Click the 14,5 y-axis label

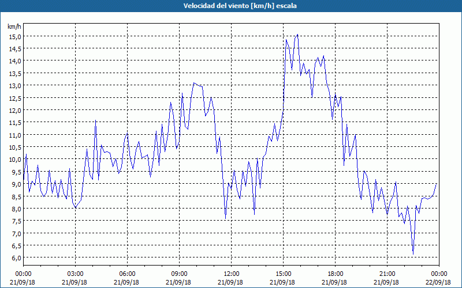pyautogui.click(x=16, y=49)
